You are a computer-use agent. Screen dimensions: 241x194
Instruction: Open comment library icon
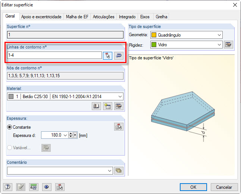119,170
